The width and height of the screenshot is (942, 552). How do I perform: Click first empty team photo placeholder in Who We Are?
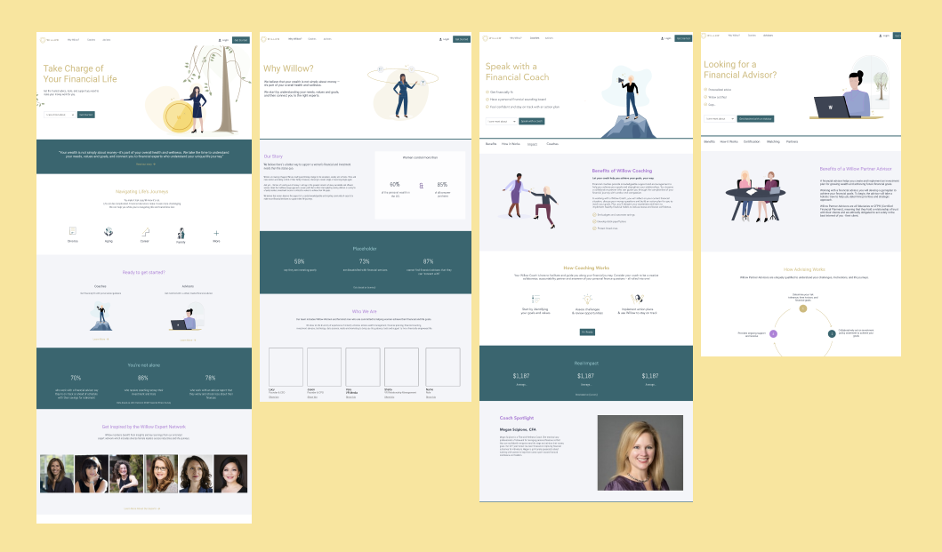pos(286,367)
